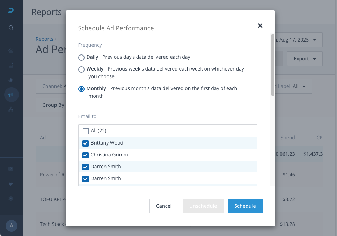Screen dimensions: 337x236
Task: Click the contacts people icon in sidebar
Action: pyautogui.click(x=11, y=80)
